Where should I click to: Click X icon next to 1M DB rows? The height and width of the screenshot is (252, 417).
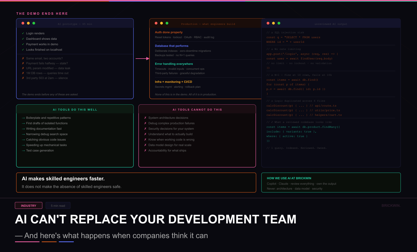[x=23, y=73]
